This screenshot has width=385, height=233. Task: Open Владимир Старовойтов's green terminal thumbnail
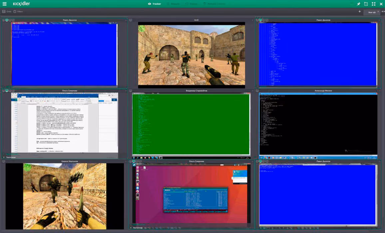[191, 125]
